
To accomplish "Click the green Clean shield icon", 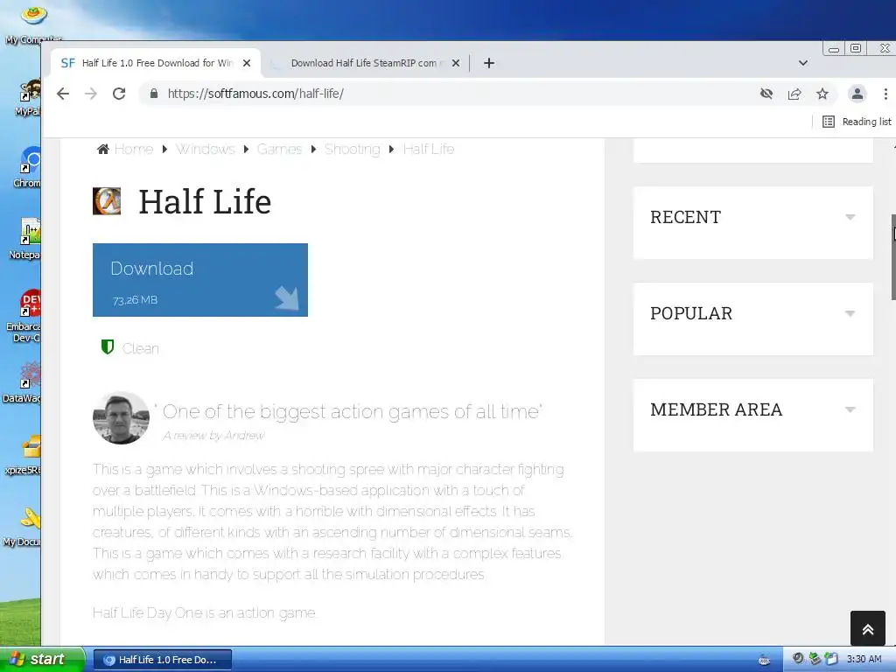I will point(108,347).
